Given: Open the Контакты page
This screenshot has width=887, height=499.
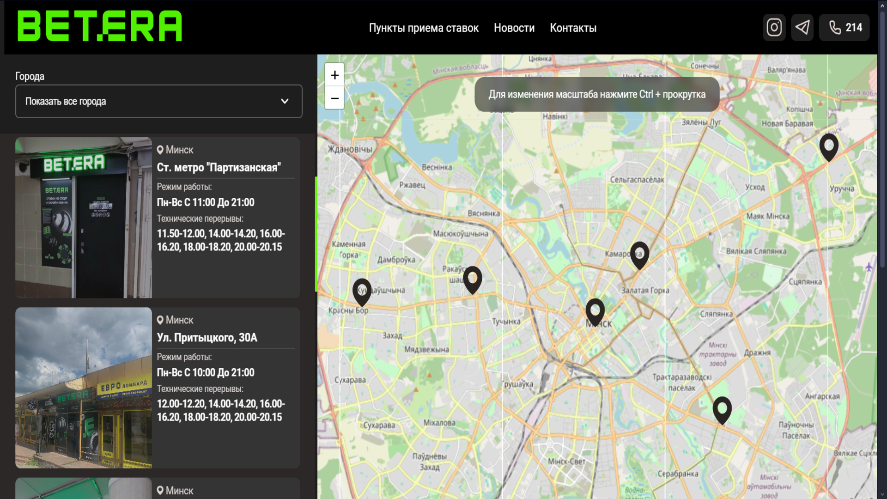Looking at the screenshot, I should coord(573,28).
